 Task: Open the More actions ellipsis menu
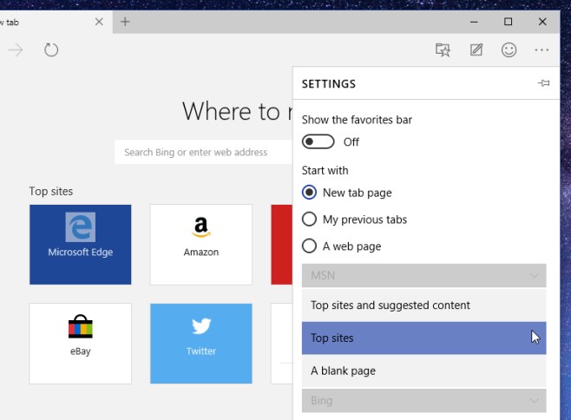coord(541,50)
